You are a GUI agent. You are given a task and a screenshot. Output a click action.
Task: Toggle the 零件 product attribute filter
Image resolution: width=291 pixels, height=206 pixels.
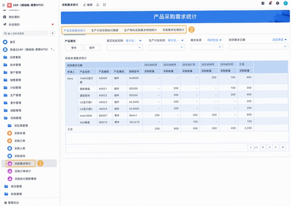click(74, 47)
